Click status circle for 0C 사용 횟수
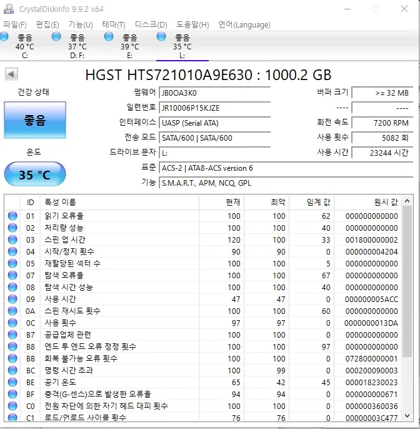This screenshot has width=420, height=429. tap(12, 323)
